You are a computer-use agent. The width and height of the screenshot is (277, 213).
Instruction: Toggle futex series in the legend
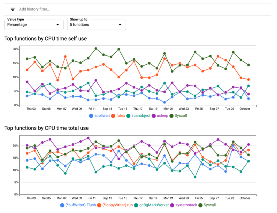click(x=118, y=116)
